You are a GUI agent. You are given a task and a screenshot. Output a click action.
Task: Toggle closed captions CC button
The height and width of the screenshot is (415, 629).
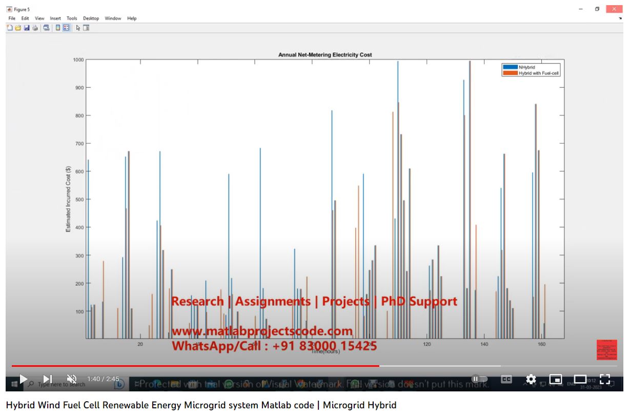(506, 379)
